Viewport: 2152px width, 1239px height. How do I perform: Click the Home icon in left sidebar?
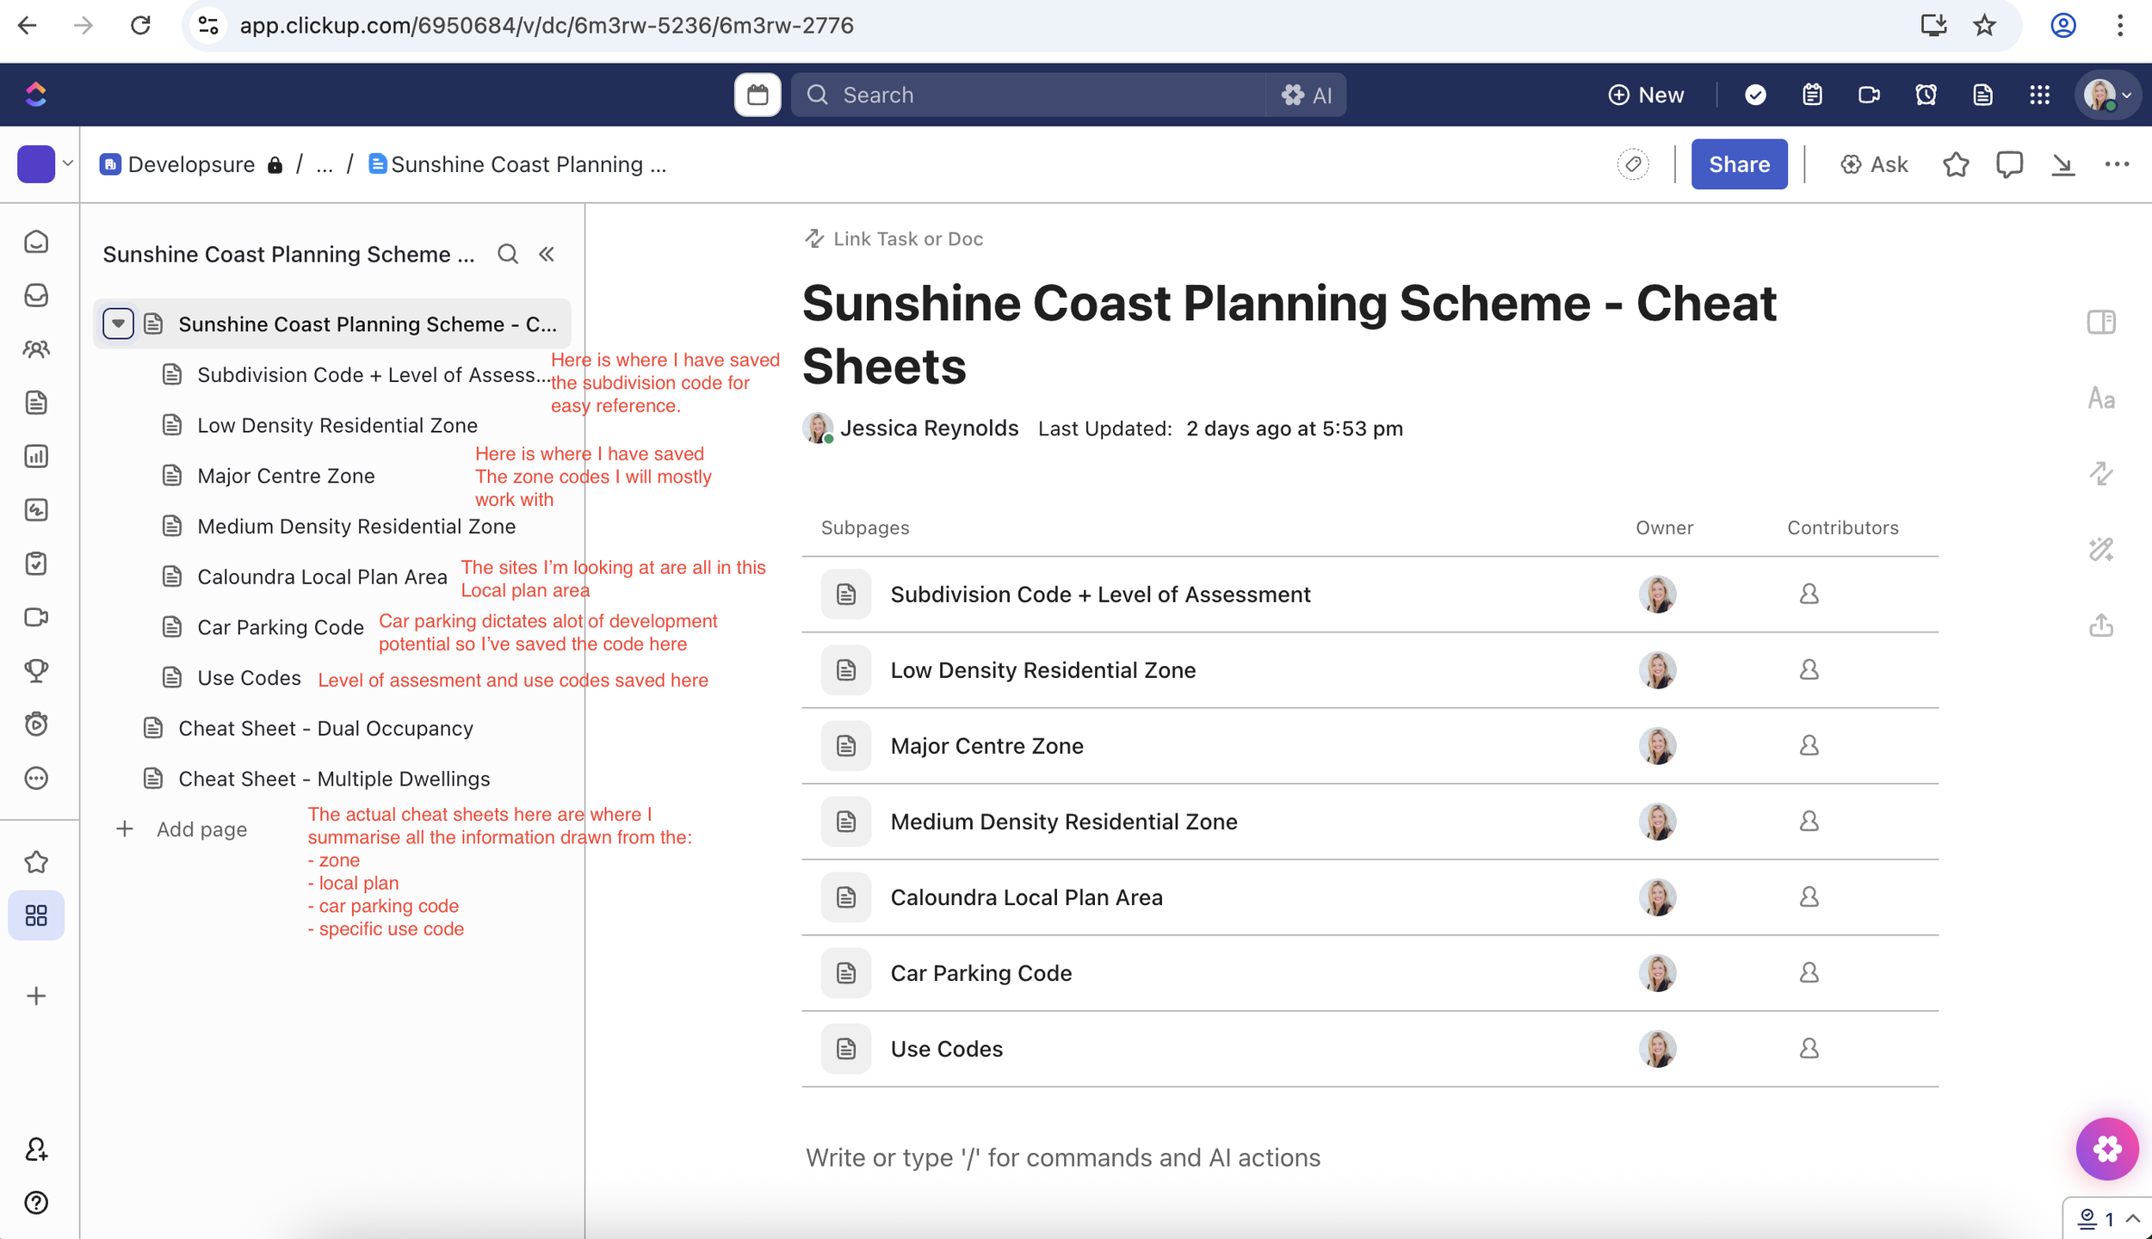click(x=36, y=242)
